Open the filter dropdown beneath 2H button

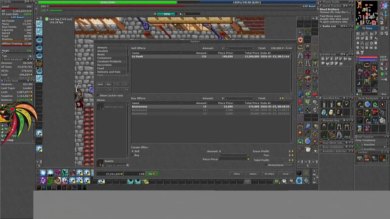(122, 90)
